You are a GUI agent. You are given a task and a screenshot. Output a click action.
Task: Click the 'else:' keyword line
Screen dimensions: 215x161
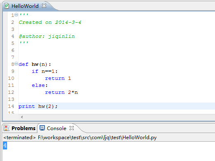tap(40, 85)
